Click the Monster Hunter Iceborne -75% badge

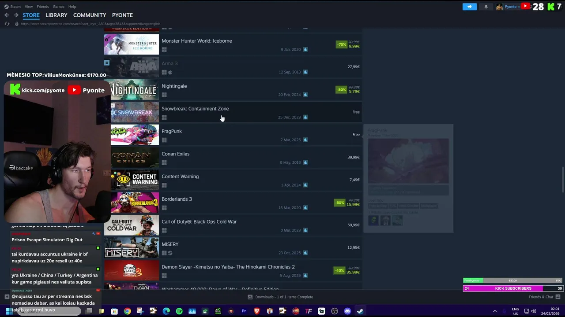341,44
